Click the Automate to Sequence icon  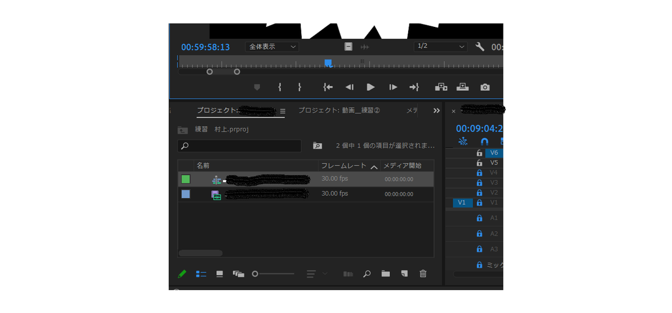348,274
